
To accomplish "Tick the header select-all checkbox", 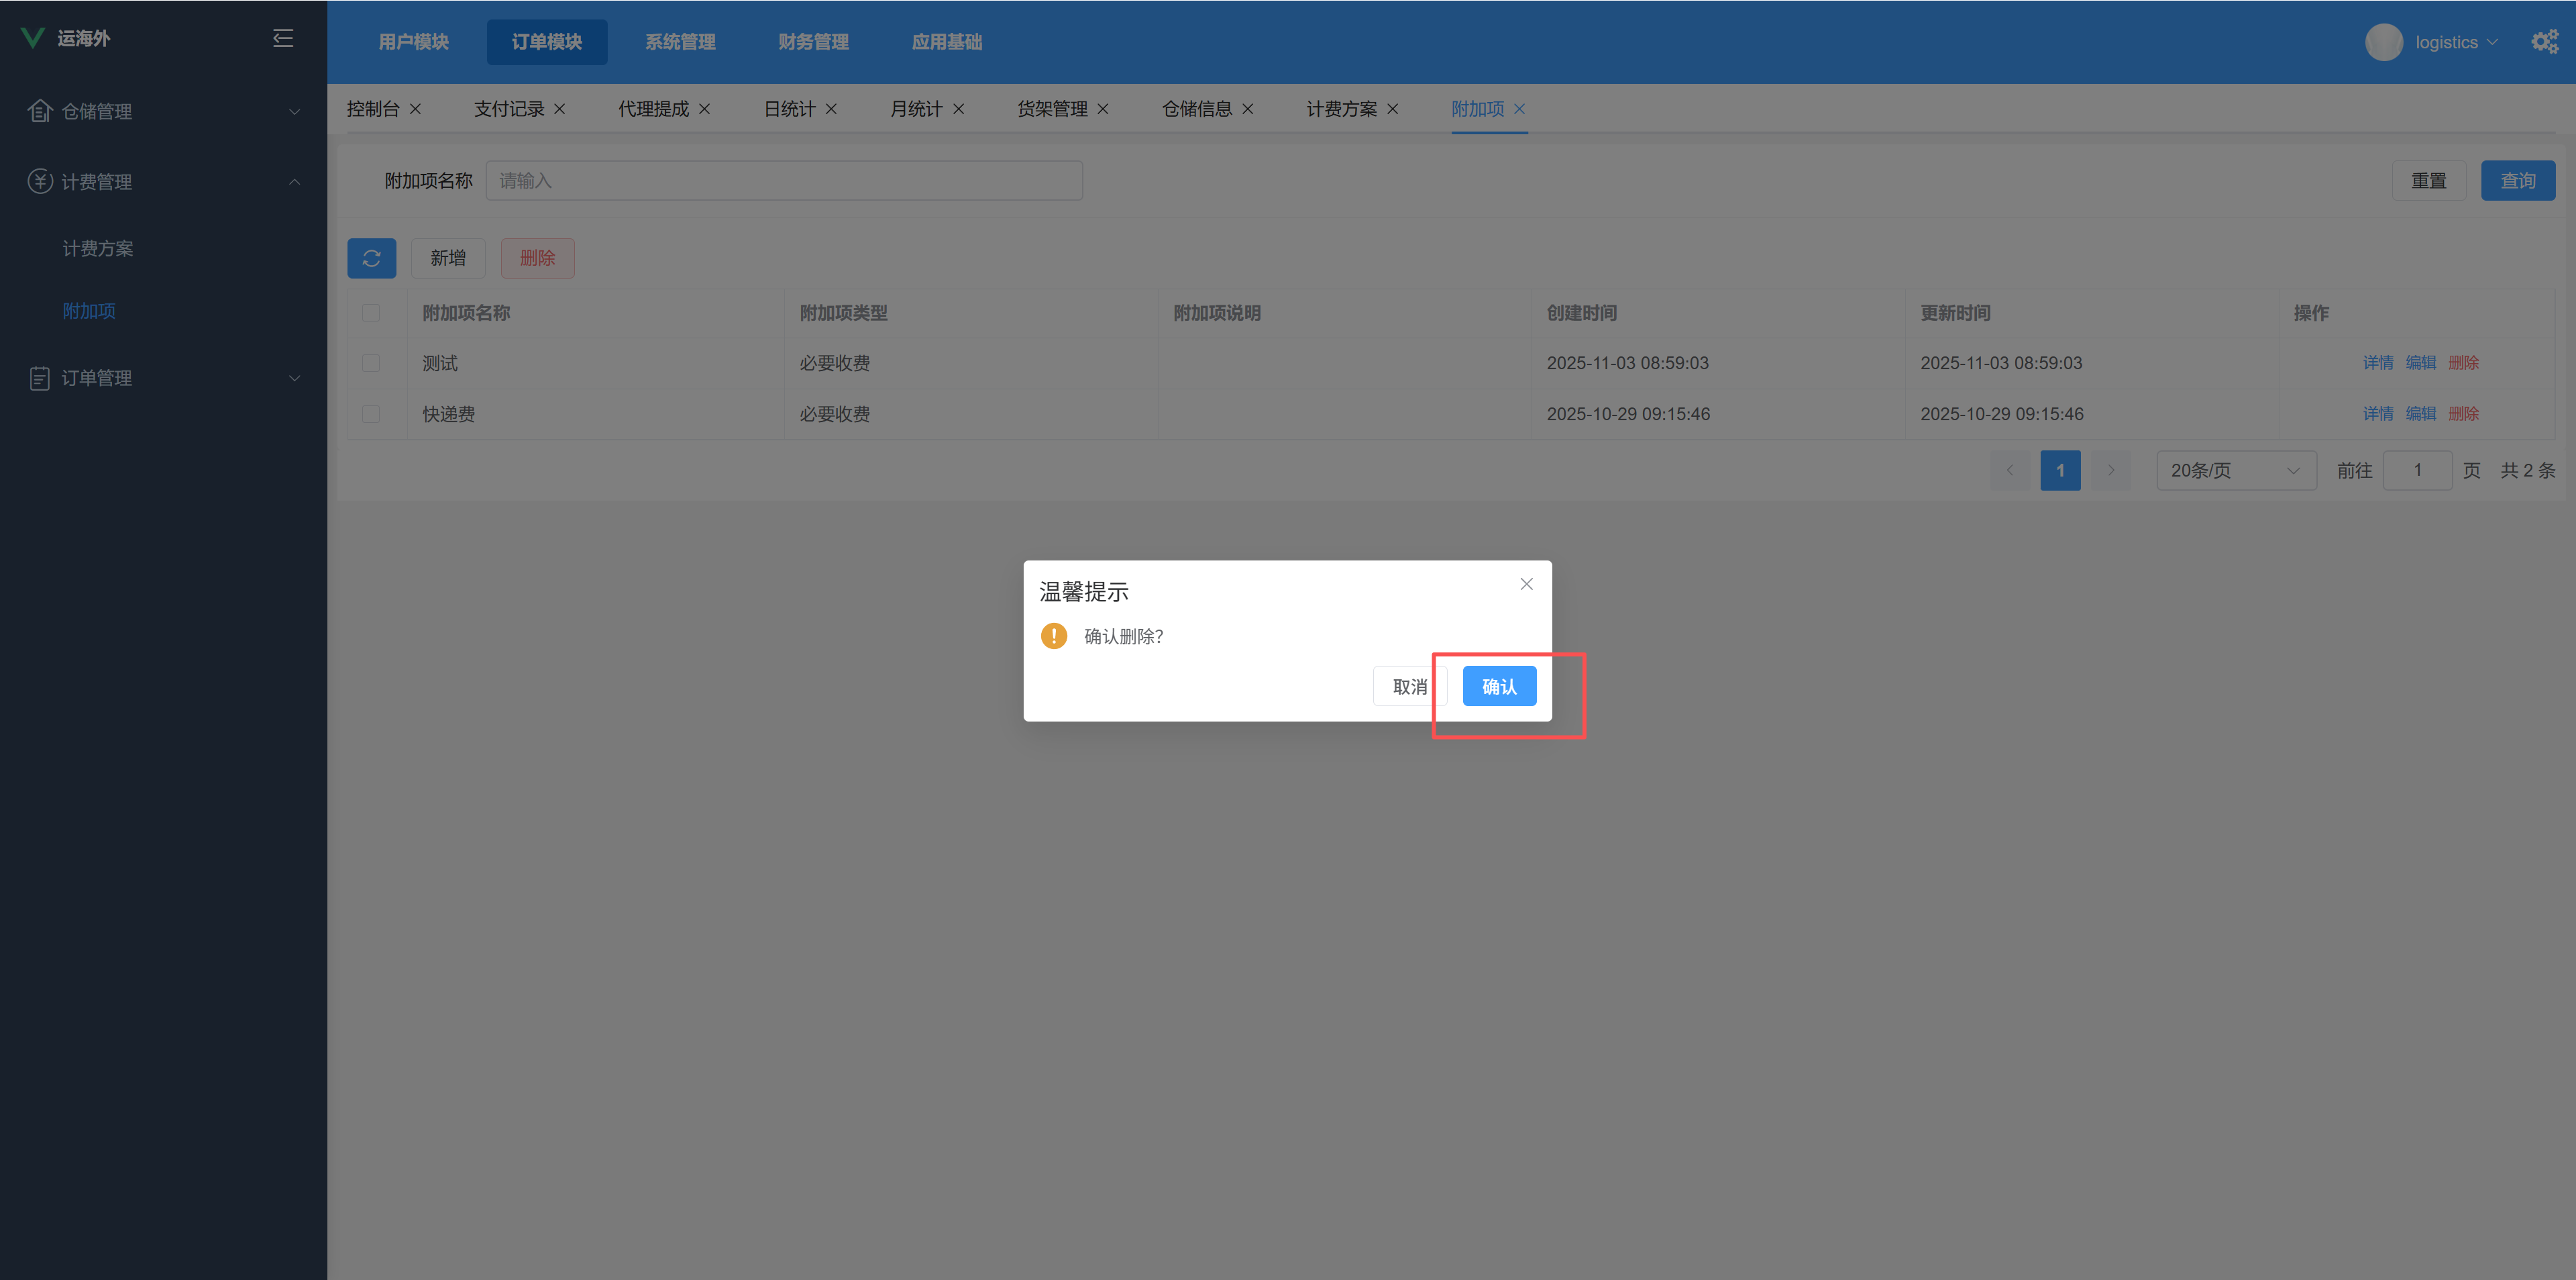I will tap(371, 313).
